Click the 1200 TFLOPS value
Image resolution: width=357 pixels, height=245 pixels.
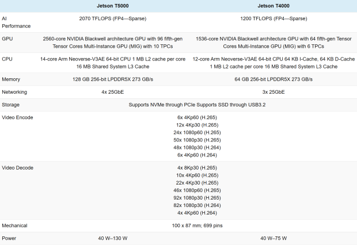(274, 18)
